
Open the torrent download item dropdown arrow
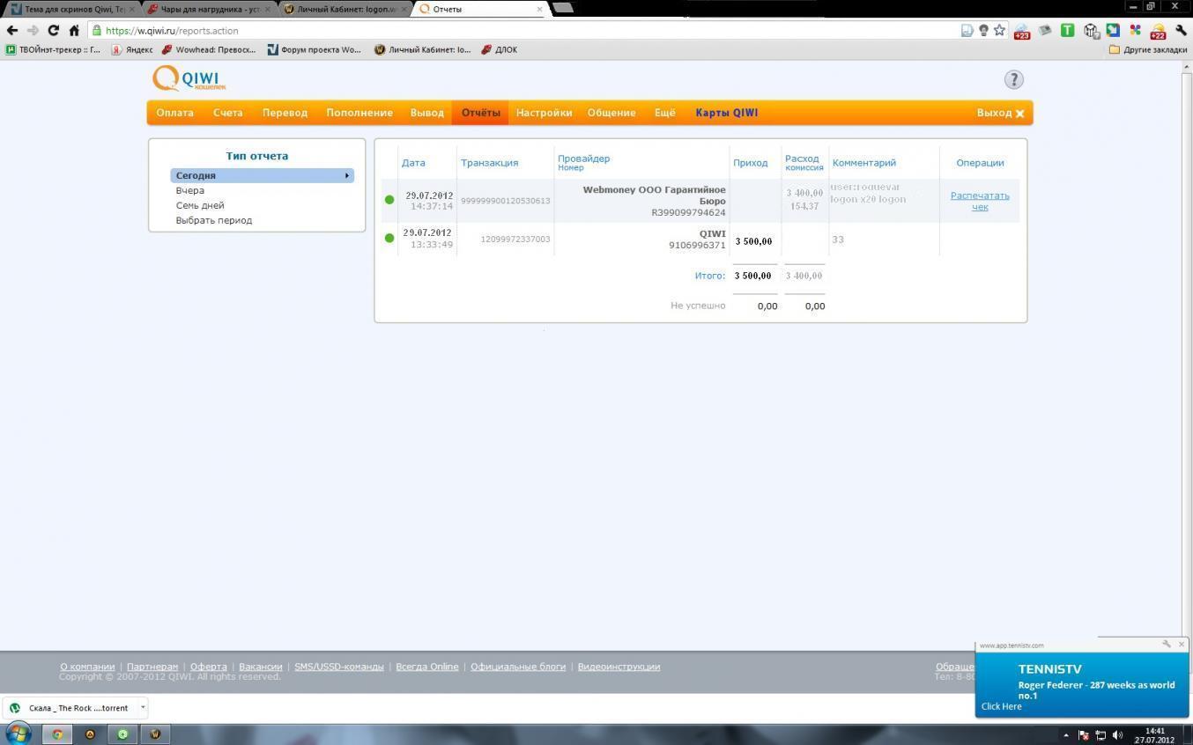143,707
